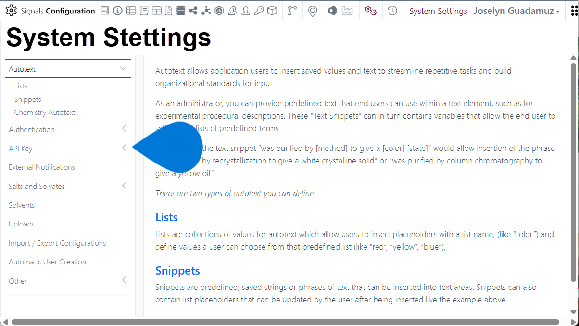Go to Import / Export Configurations
The image size is (579, 326).
click(57, 243)
